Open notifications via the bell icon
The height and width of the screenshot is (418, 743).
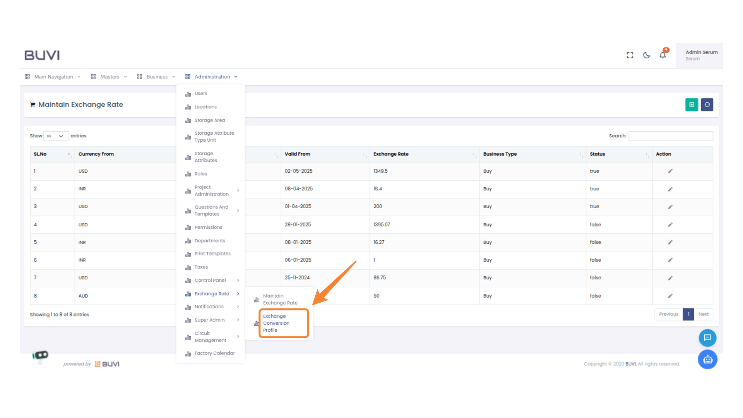click(662, 55)
